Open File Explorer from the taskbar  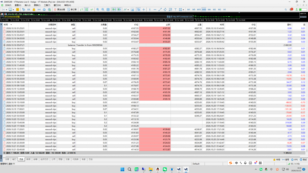[151, 169]
